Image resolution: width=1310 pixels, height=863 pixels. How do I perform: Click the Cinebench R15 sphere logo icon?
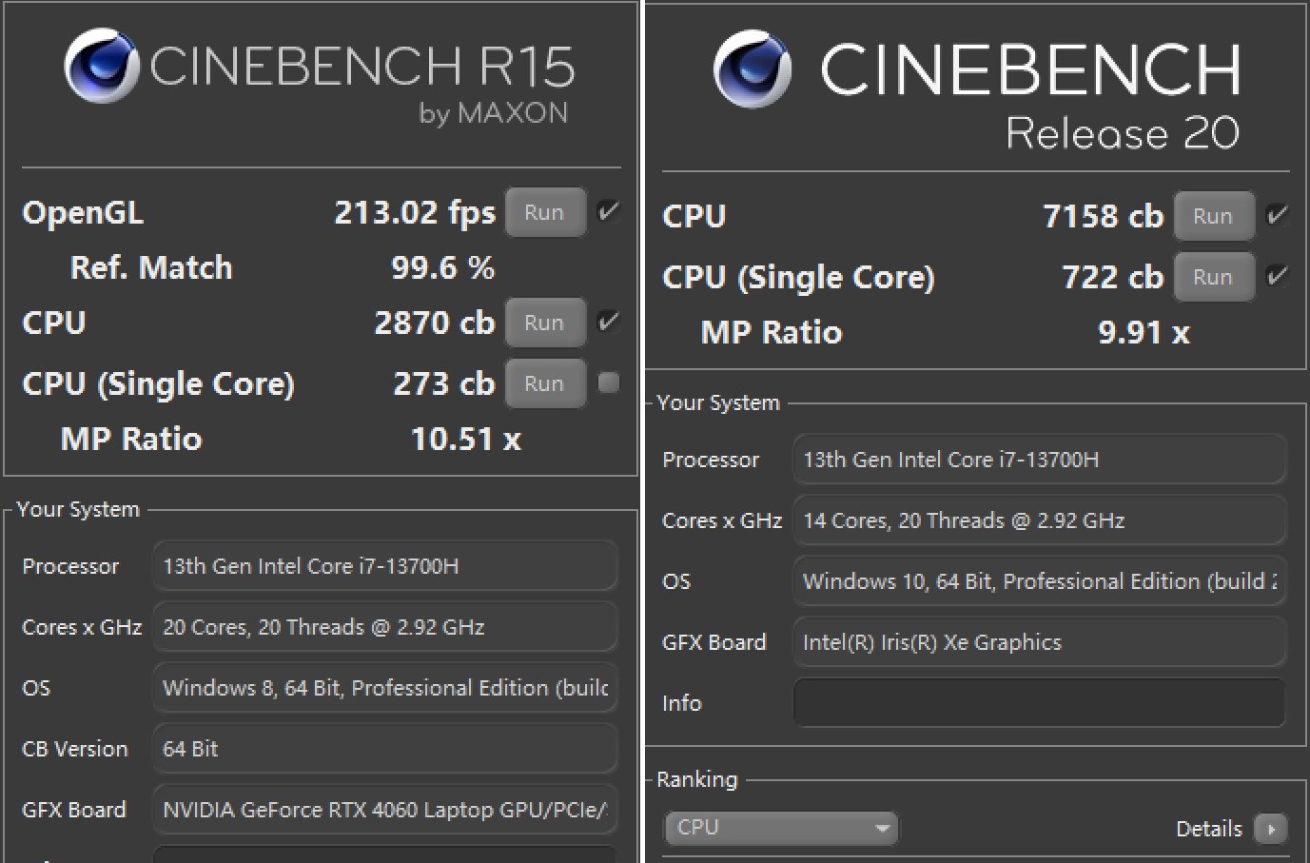[102, 65]
